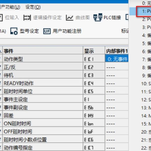
Task: Click the 内部事件1 column header
Action: pos(117,51)
